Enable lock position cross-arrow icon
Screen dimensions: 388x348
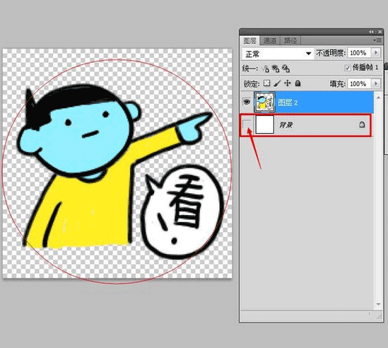pyautogui.click(x=287, y=83)
